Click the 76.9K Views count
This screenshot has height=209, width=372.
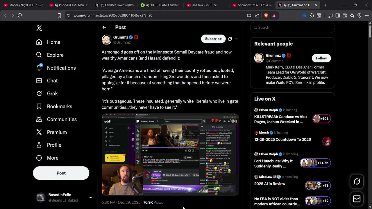point(153,202)
